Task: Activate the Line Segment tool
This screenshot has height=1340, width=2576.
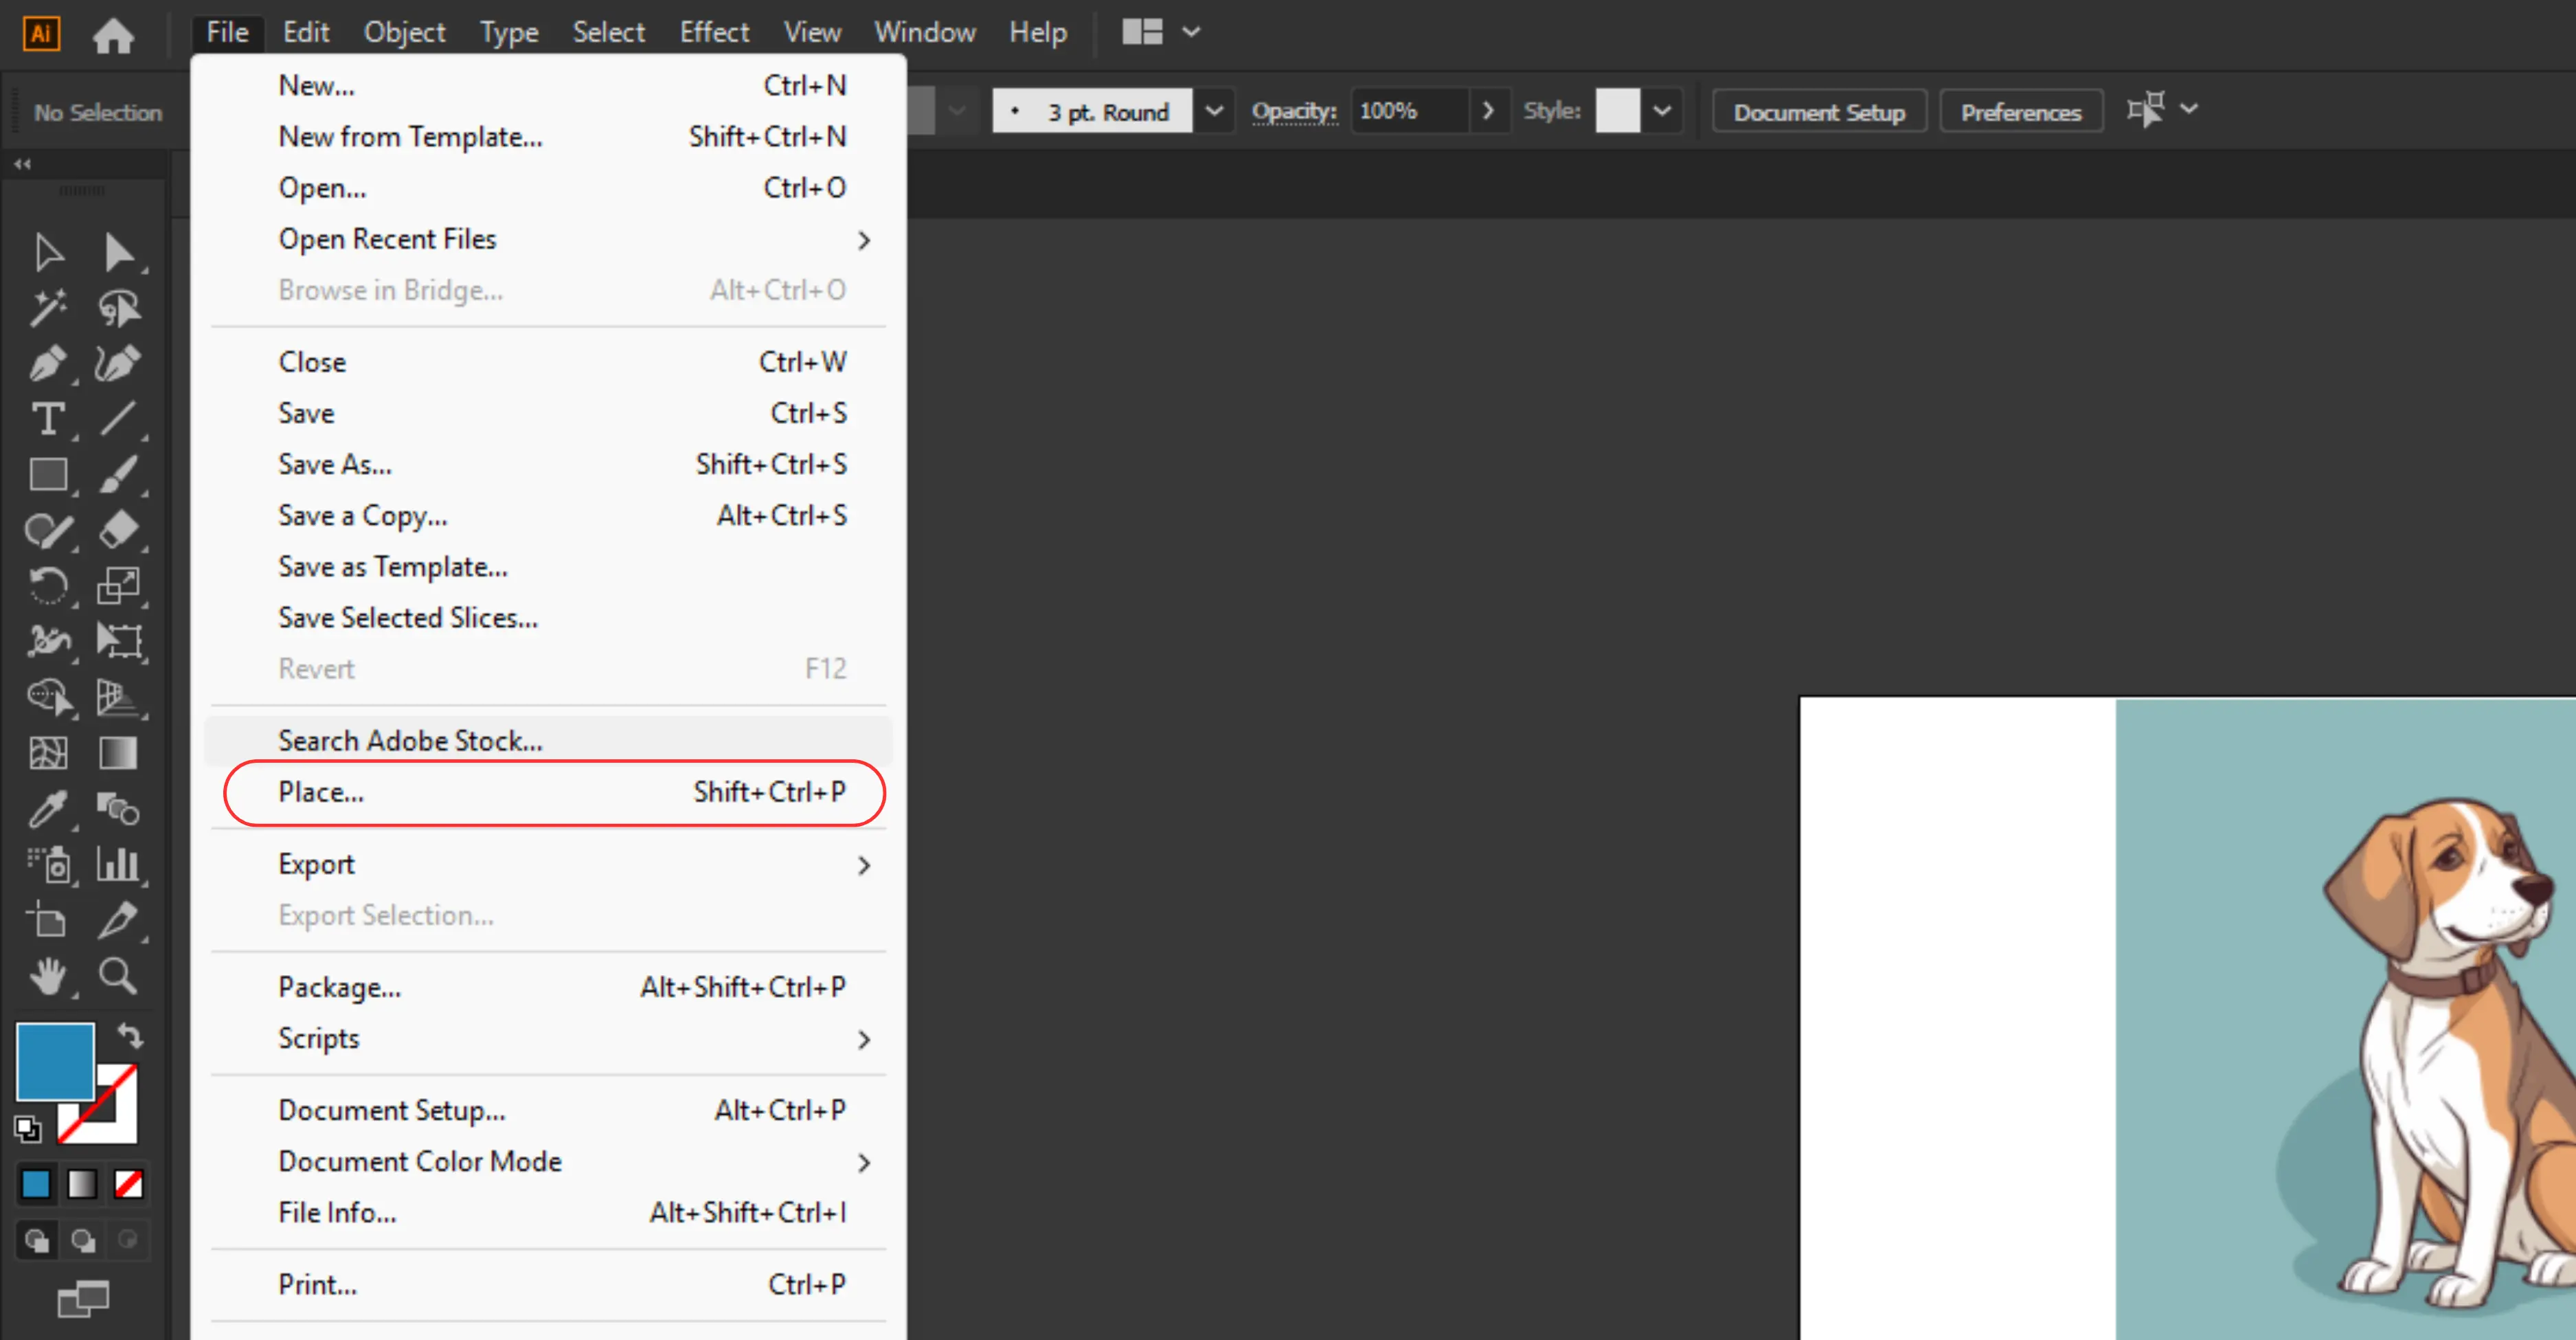Action: 118,419
